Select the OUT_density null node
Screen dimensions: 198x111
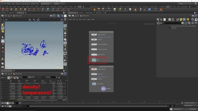click(x=94, y=84)
